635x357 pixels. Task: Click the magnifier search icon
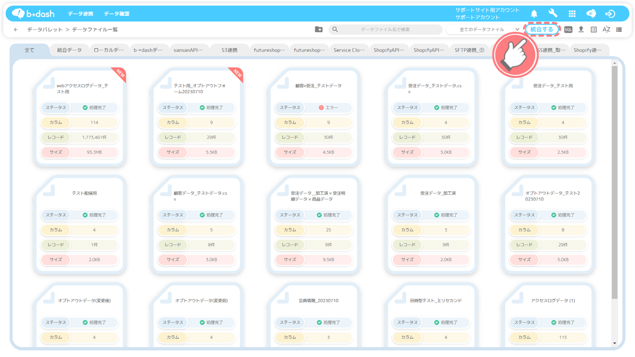(335, 30)
